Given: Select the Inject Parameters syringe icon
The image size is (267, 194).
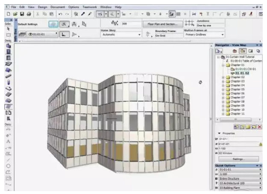Looking at the screenshot, I should (x=90, y=14).
